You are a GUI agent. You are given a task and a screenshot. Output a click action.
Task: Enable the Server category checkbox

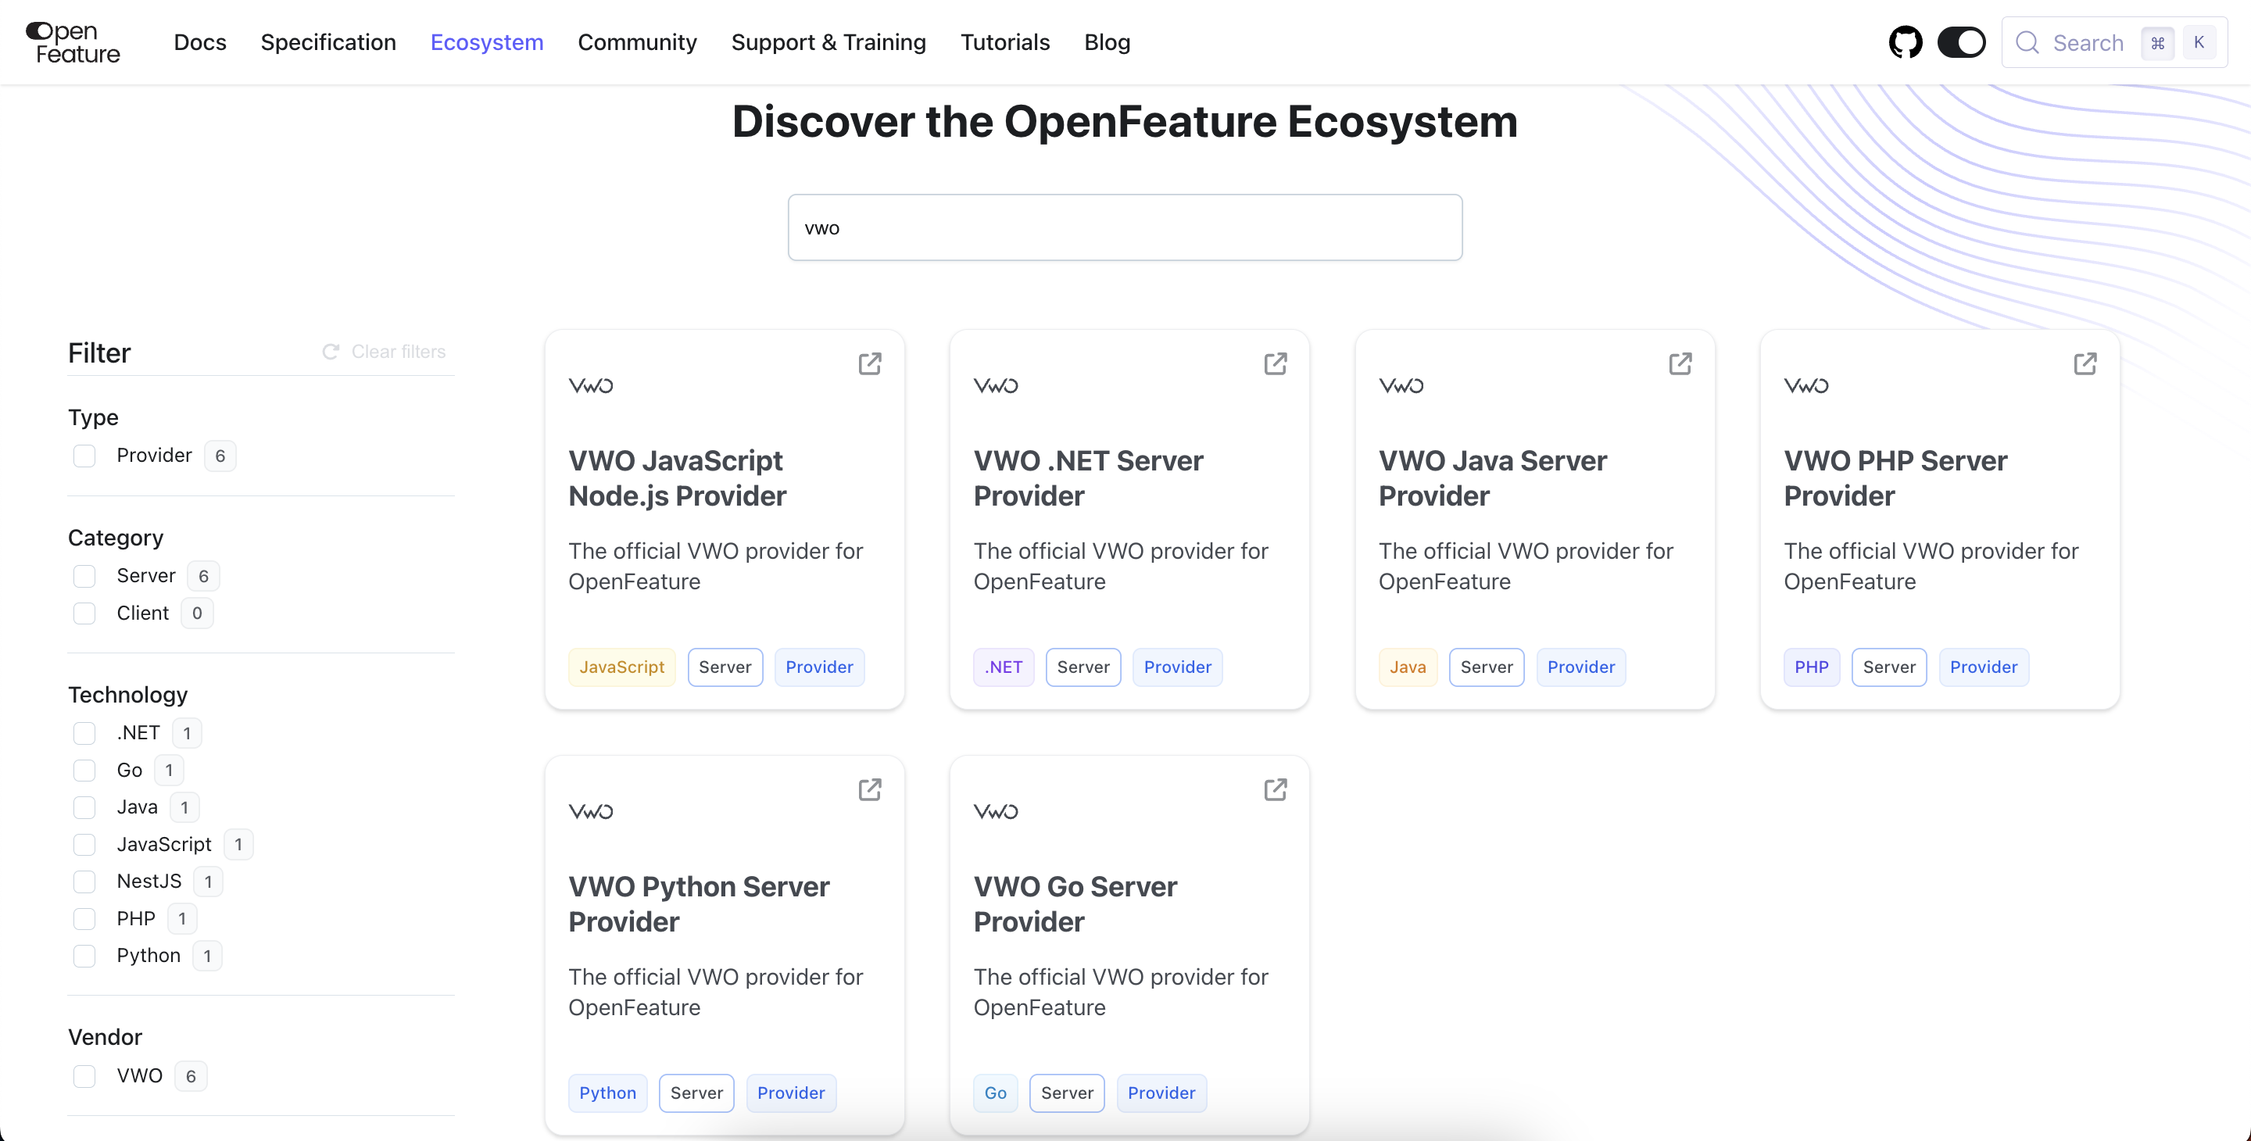(84, 576)
